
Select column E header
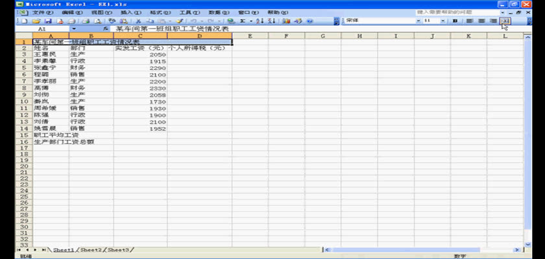[250, 36]
